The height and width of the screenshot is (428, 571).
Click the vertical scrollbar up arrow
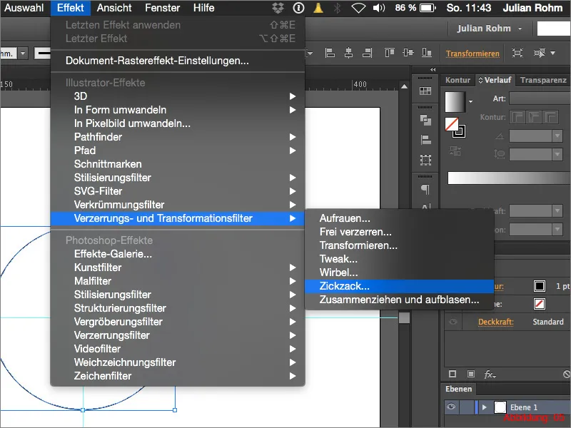pyautogui.click(x=404, y=86)
